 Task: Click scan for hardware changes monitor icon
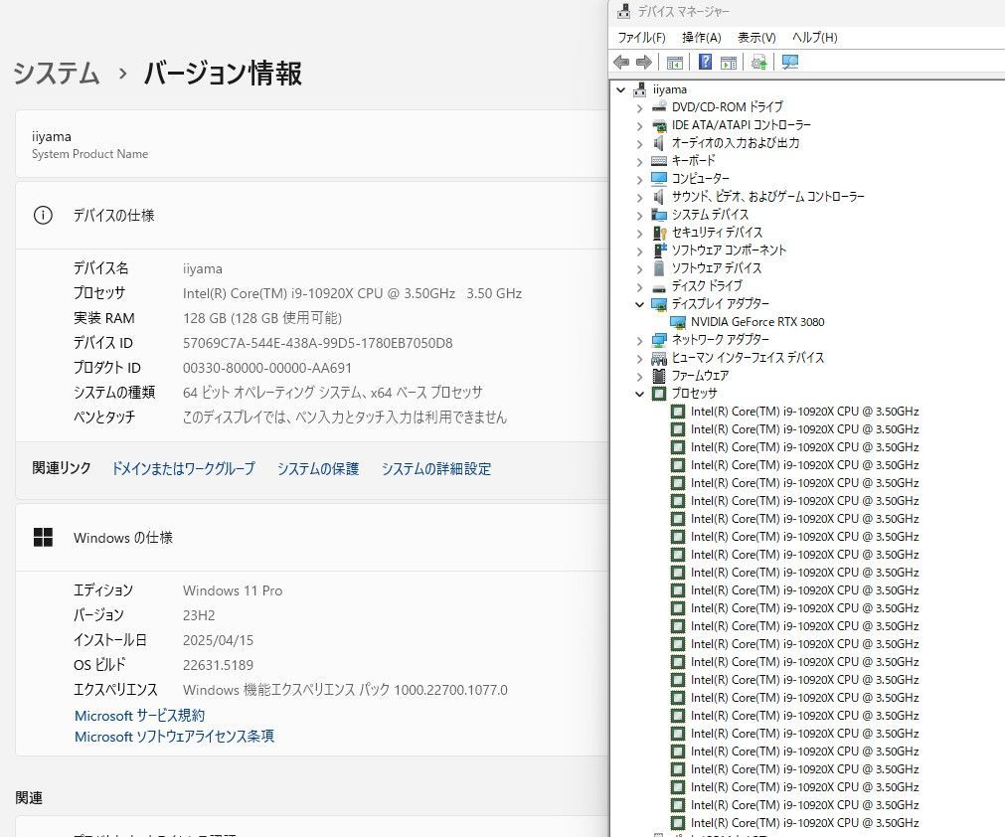[x=790, y=62]
